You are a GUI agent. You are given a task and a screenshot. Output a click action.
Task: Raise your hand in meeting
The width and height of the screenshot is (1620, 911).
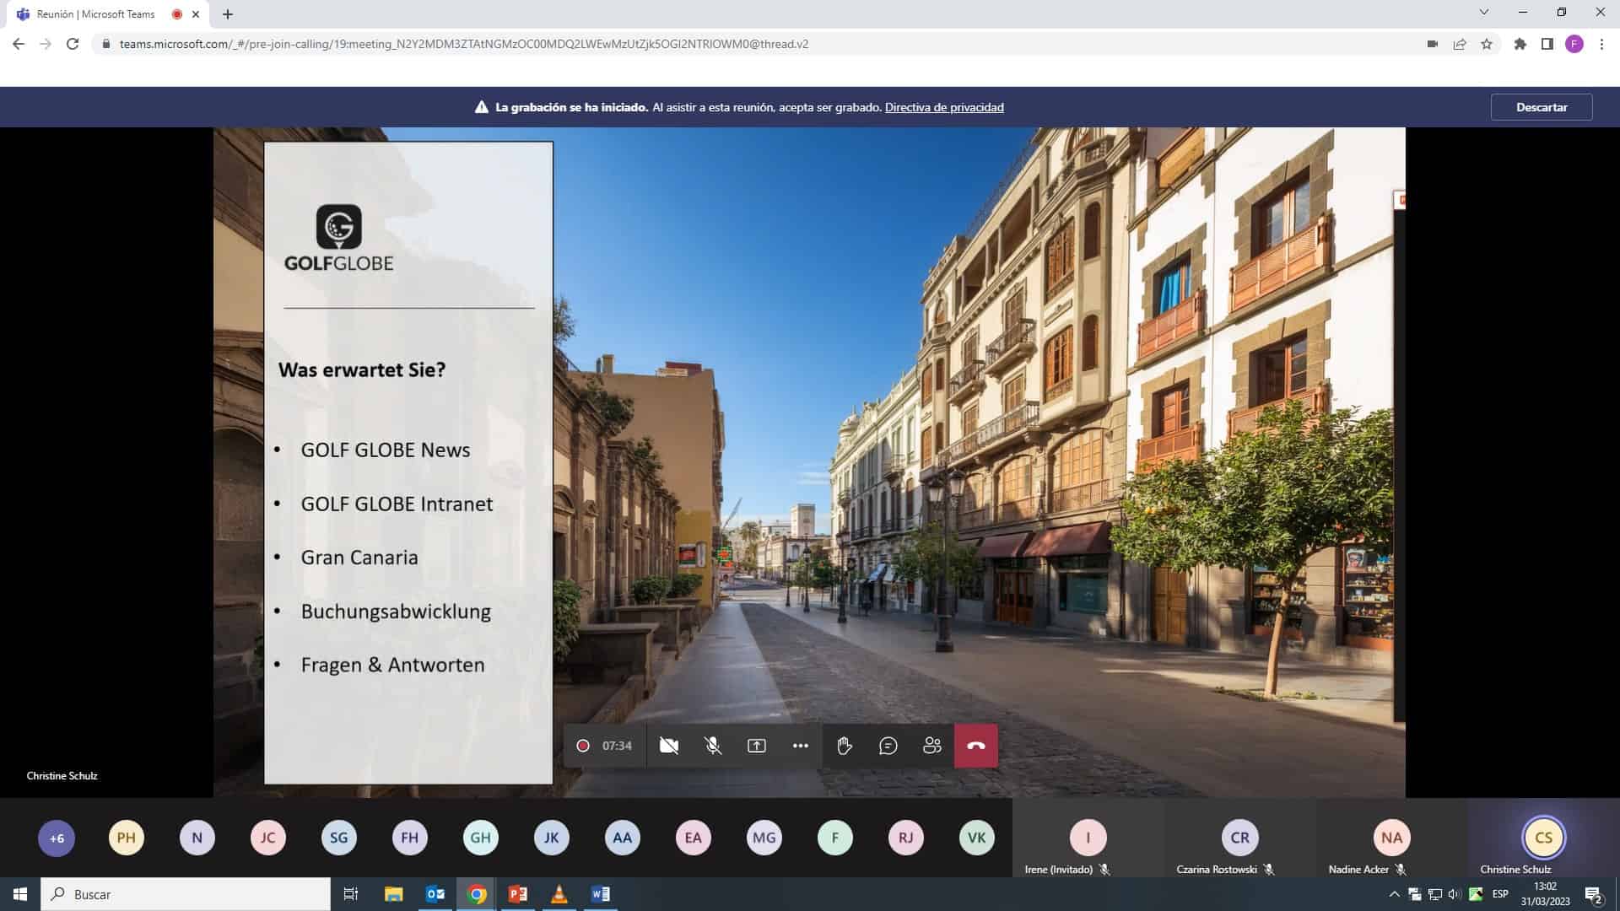click(x=845, y=746)
